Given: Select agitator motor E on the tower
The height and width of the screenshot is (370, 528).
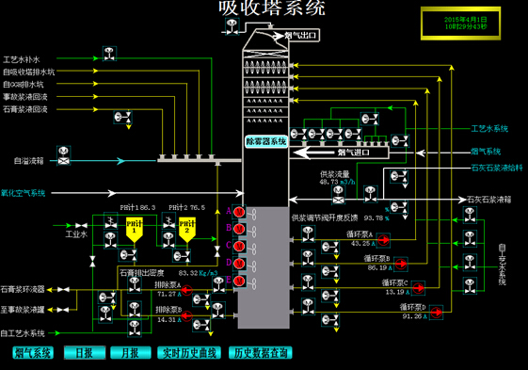Looking at the screenshot, I should tap(239, 281).
